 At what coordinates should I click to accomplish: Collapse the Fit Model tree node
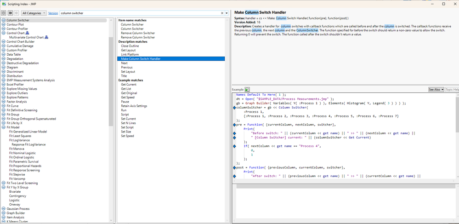coord(3,127)
